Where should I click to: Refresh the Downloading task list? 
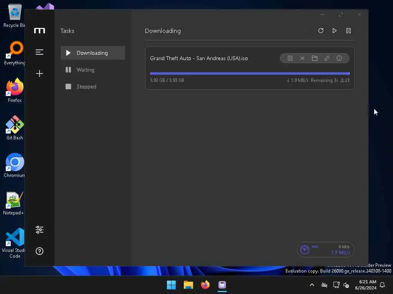[321, 31]
